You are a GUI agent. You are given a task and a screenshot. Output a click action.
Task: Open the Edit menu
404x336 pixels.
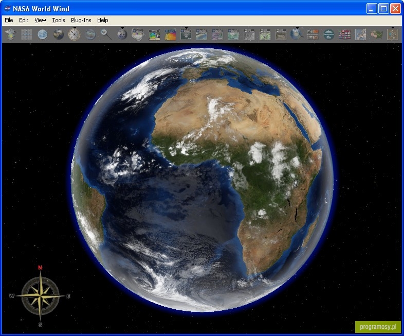(24, 20)
